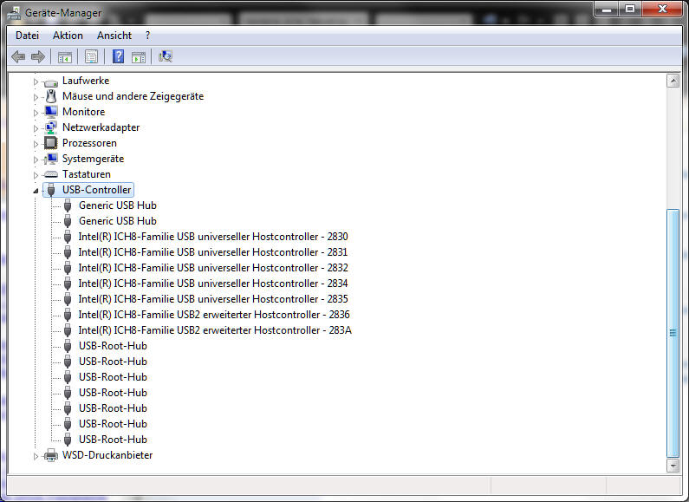Viewport: 689px width, 502px height.
Task: Click the Back arrow toolbar icon
Action: 18,56
